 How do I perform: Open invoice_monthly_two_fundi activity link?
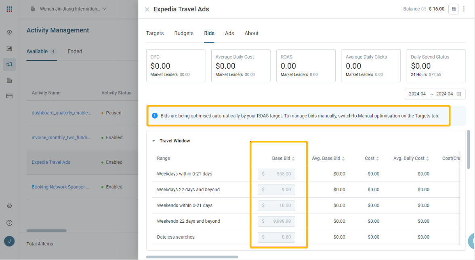[x=61, y=137]
